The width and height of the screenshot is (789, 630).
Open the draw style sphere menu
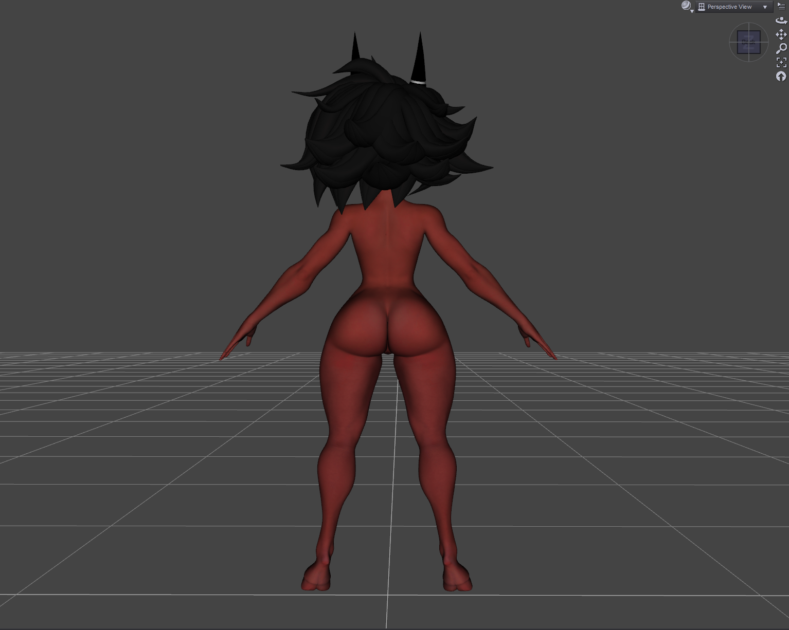(x=687, y=6)
